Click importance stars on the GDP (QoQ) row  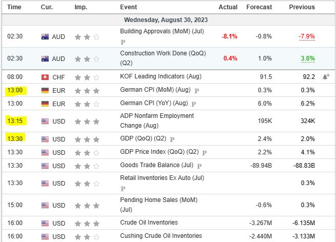pos(86,139)
